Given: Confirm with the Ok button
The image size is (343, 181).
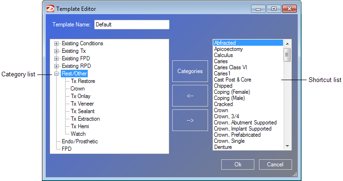Looking at the screenshot, I should (238, 165).
